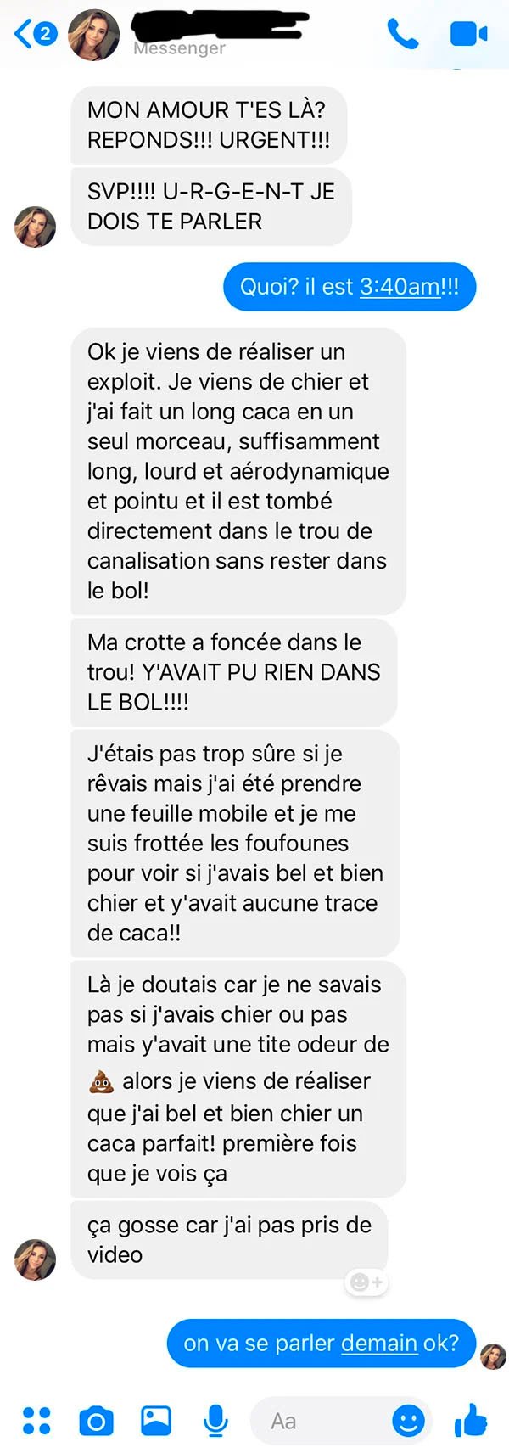Add a reaction to the last received message
The width and height of the screenshot is (509, 1453).
point(366,1282)
